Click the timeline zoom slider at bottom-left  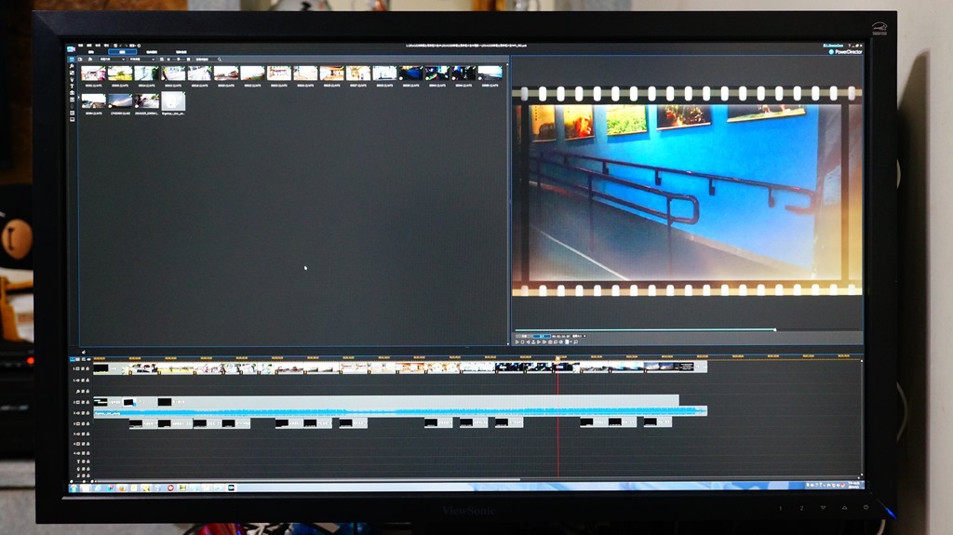click(x=82, y=482)
